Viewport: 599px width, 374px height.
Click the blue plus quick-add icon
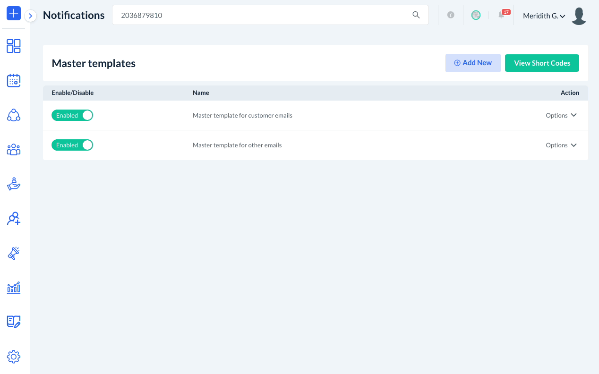pyautogui.click(x=14, y=13)
